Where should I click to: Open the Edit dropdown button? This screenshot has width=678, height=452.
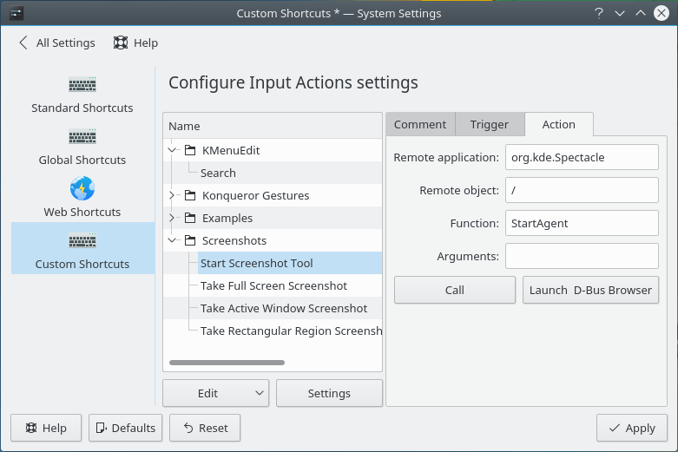(215, 393)
